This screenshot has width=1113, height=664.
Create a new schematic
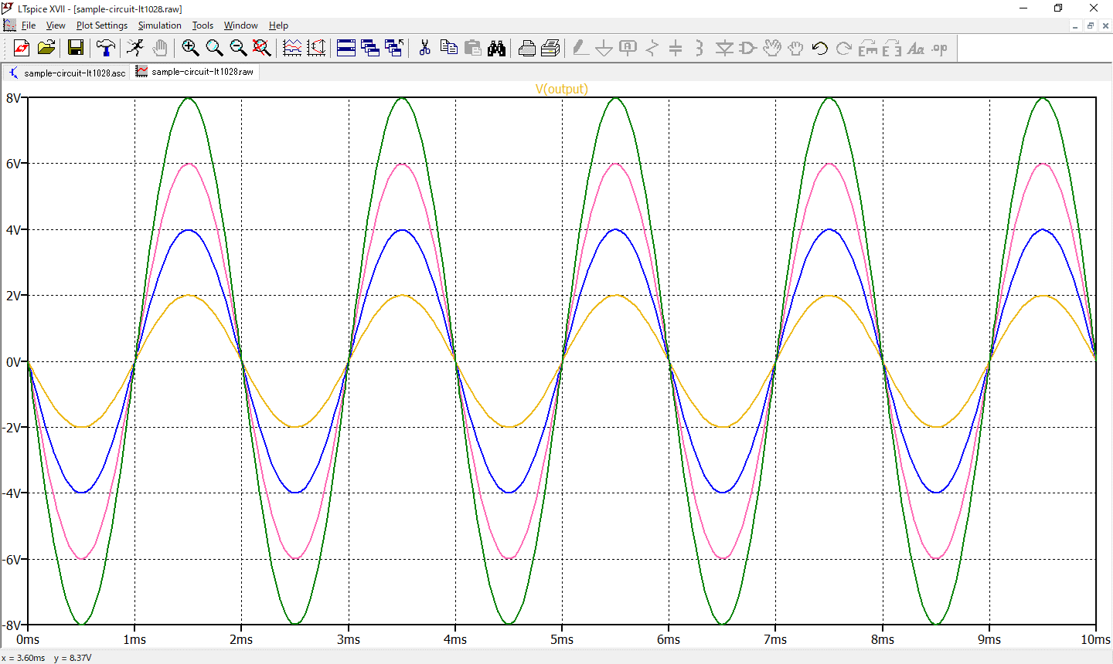click(x=21, y=48)
